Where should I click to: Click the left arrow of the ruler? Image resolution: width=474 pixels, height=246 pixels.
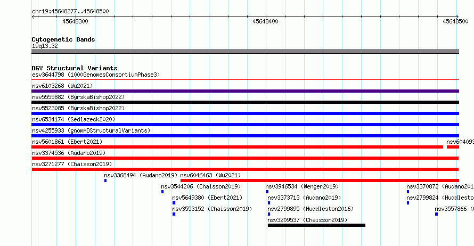(34, 17)
